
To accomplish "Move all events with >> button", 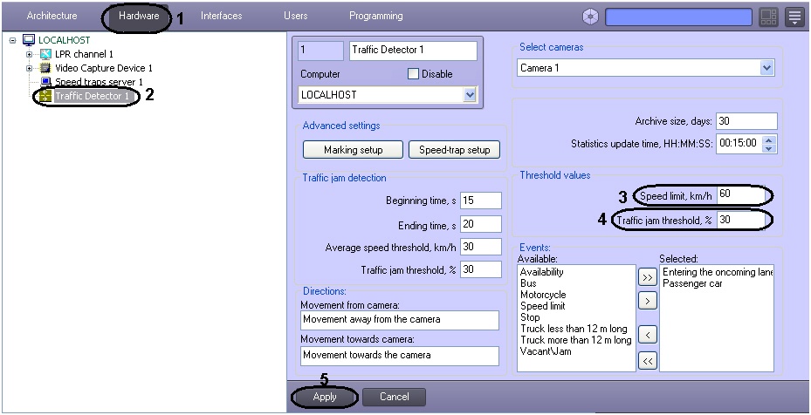I will 647,277.
